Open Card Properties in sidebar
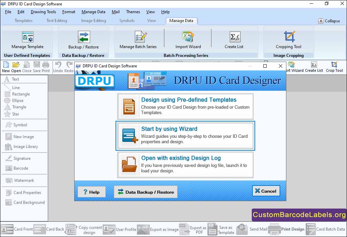The height and width of the screenshot is (237, 347). click(x=23, y=193)
